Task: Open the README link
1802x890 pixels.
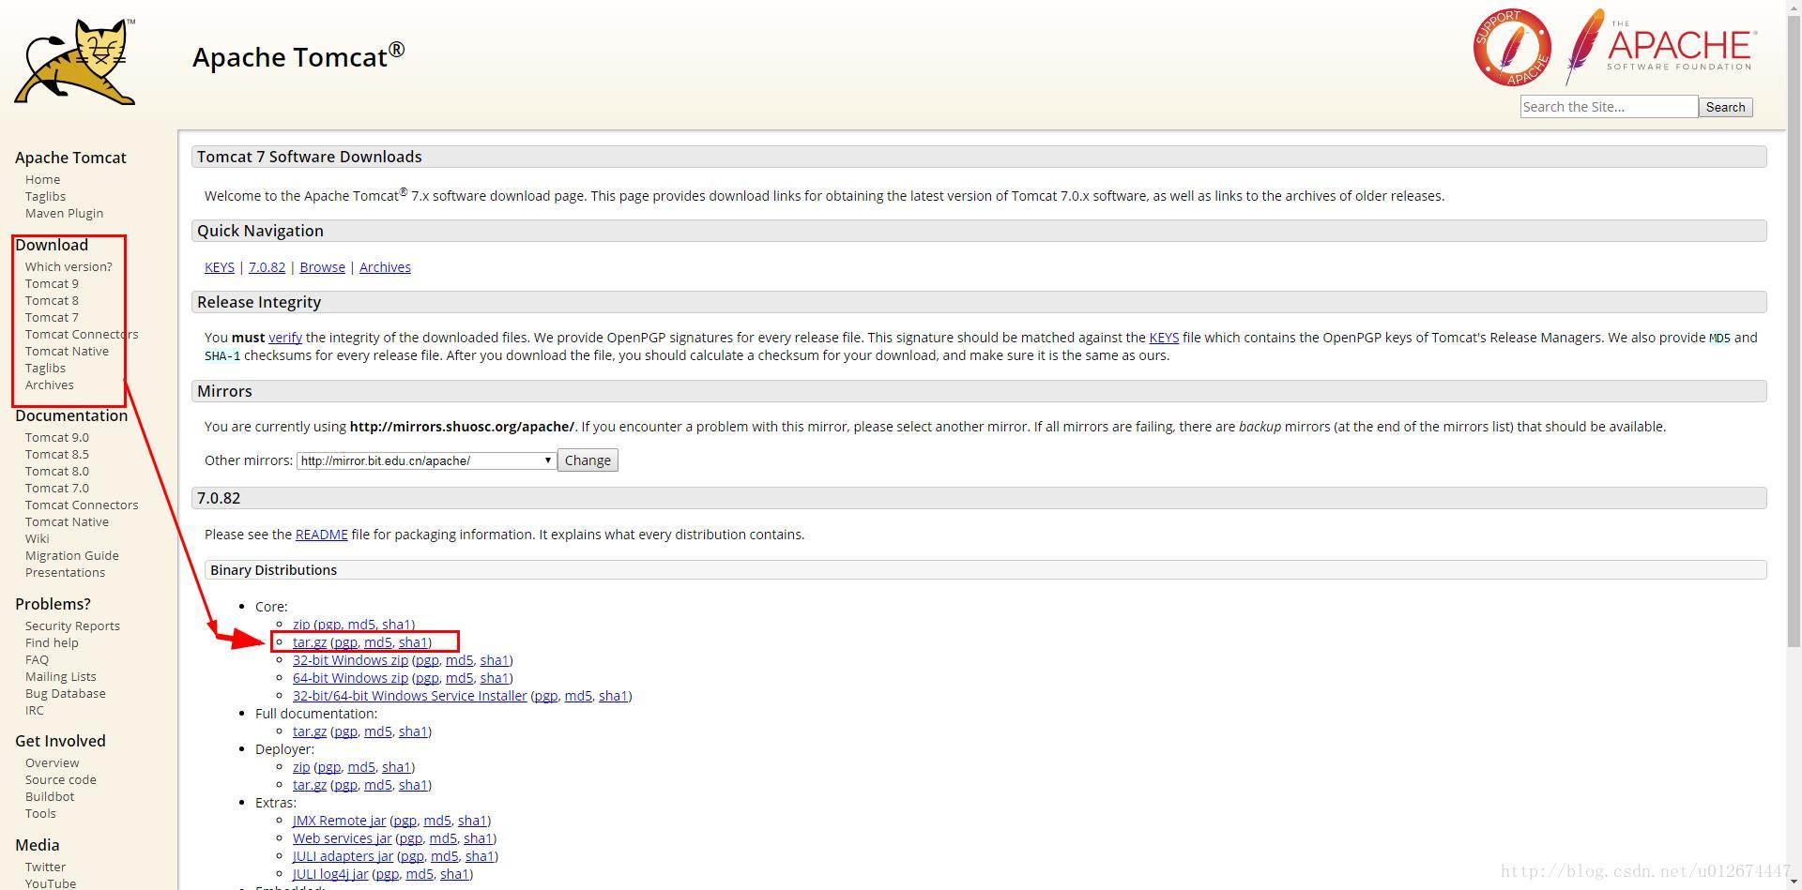Action: click(x=321, y=535)
